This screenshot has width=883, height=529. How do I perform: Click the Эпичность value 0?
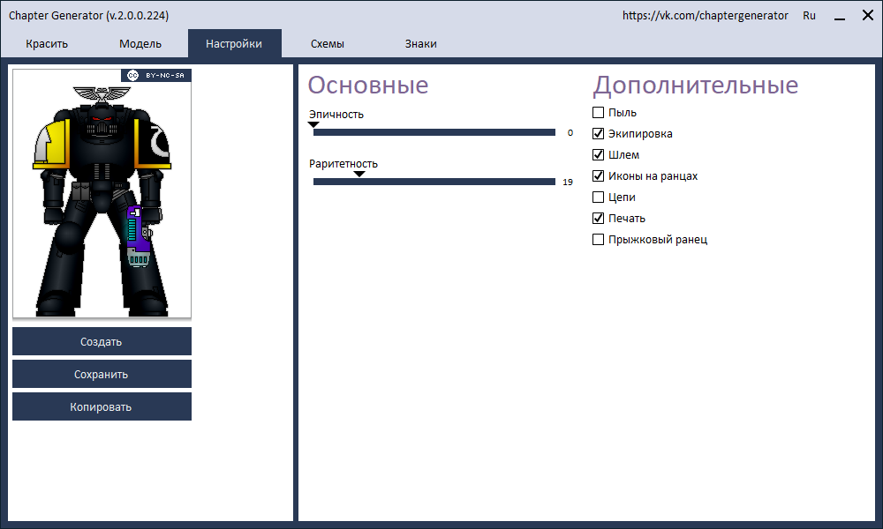(x=570, y=132)
